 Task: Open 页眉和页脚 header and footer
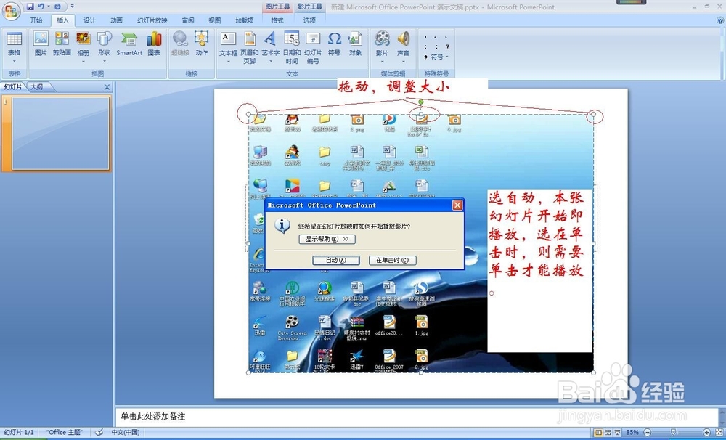tap(250, 48)
